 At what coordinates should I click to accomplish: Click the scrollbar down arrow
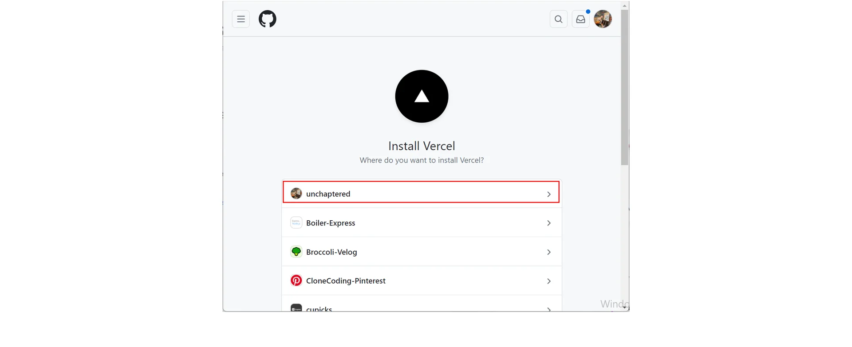(x=624, y=307)
